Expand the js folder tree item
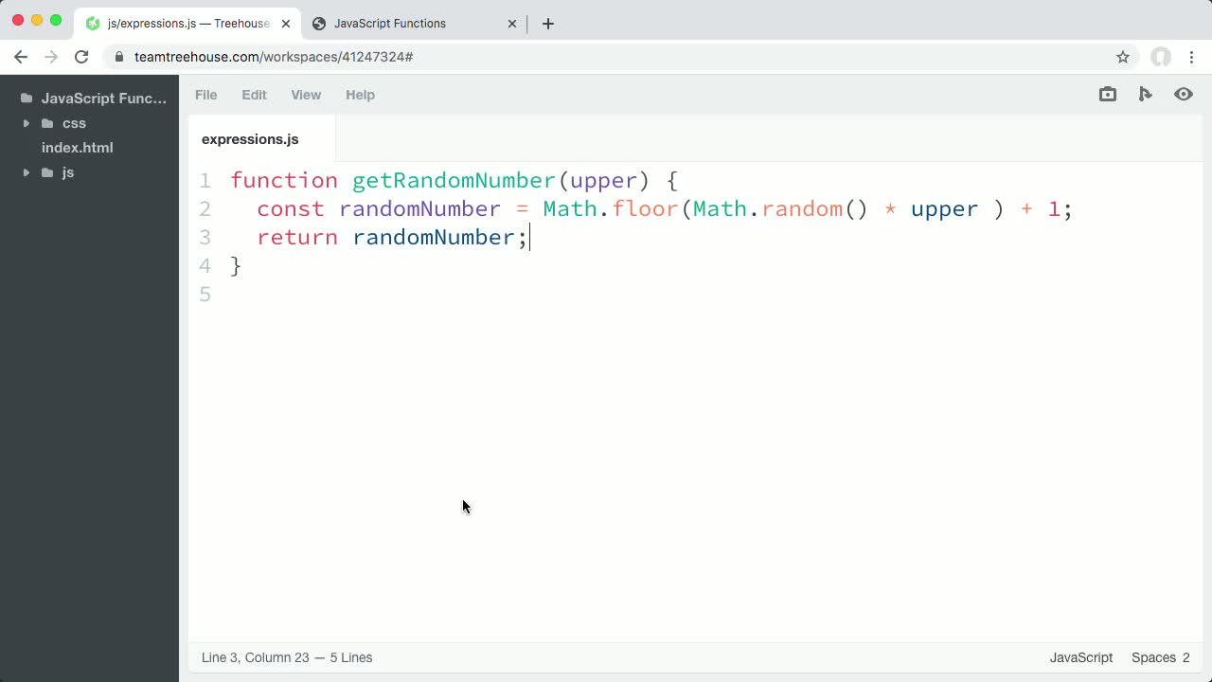Image resolution: width=1212 pixels, height=682 pixels. pyautogui.click(x=26, y=172)
